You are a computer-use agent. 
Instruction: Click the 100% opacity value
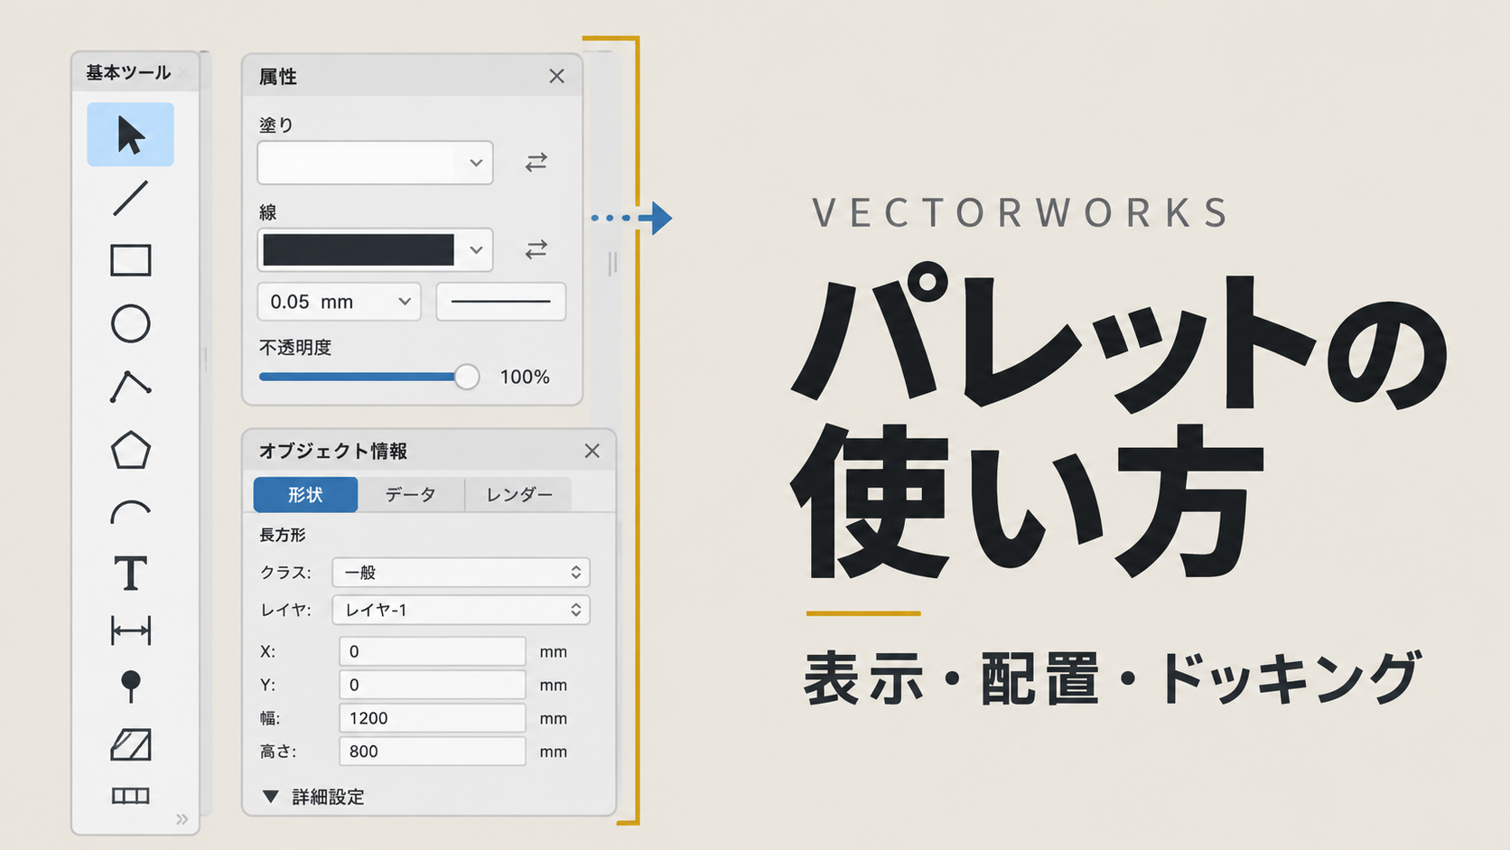525,377
